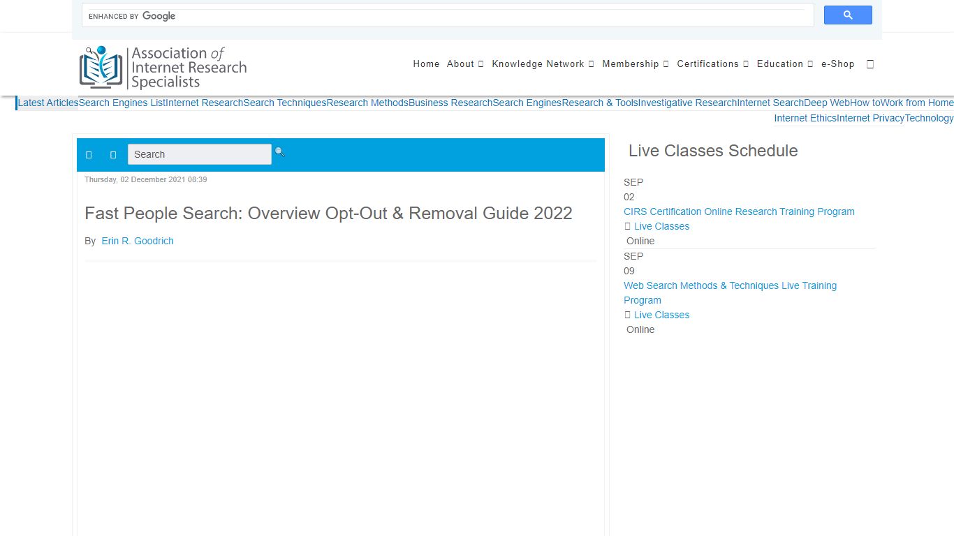Open the Fast People Search article title
The image size is (954, 536).
328,213
